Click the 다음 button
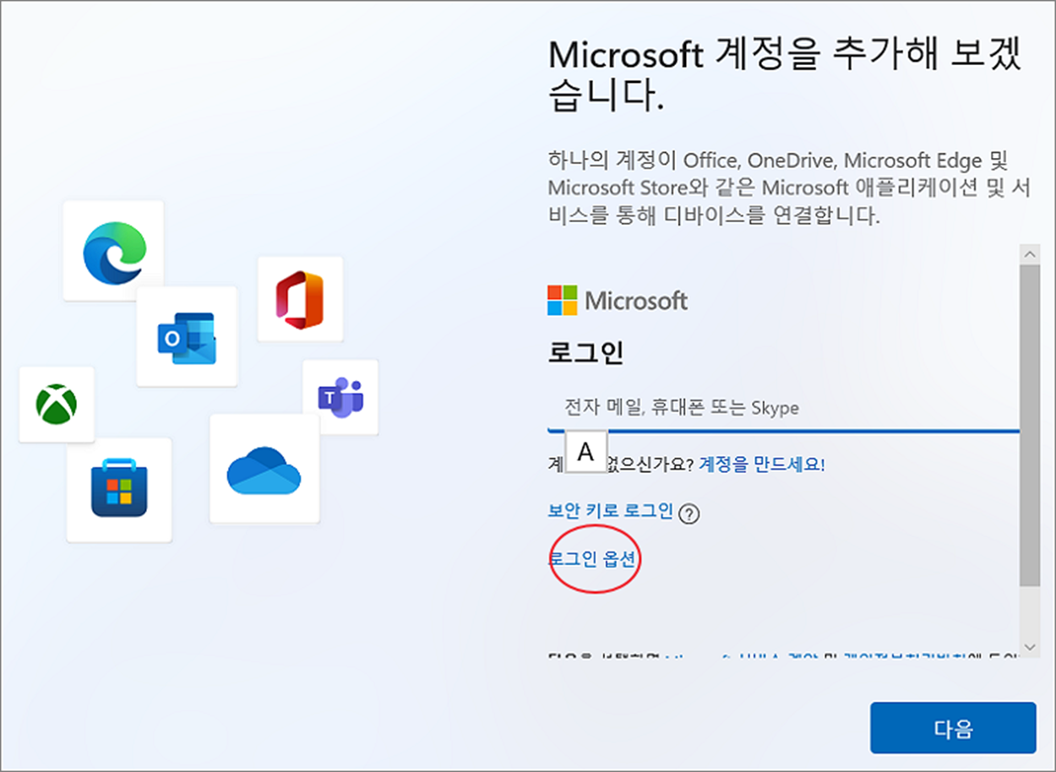Image resolution: width=1056 pixels, height=772 pixels. (953, 728)
